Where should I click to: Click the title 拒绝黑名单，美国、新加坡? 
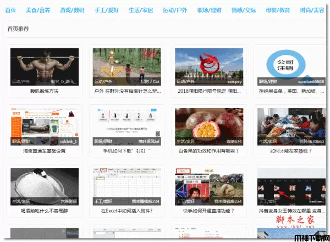point(291,91)
